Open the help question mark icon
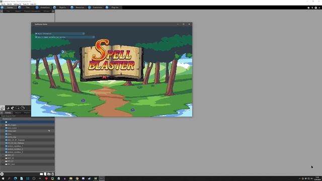 tap(312, 8)
